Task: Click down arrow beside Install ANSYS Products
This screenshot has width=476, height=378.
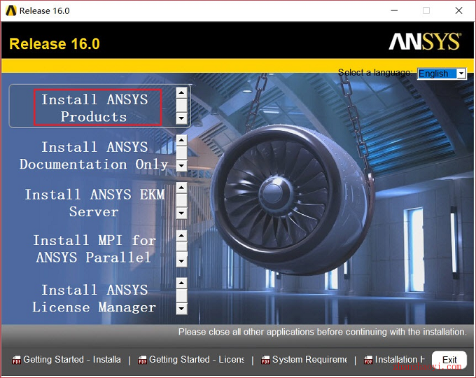Action: coord(181,118)
